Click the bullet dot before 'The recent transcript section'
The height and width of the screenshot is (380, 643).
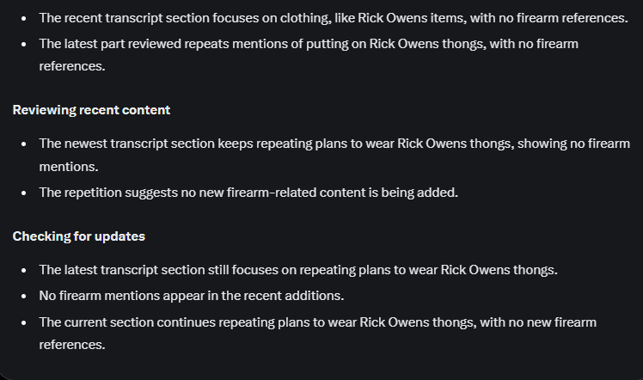point(23,18)
